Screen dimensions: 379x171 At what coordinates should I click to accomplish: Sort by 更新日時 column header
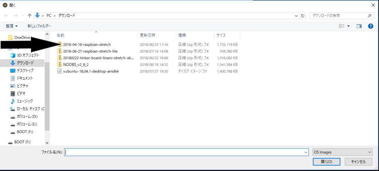147,35
